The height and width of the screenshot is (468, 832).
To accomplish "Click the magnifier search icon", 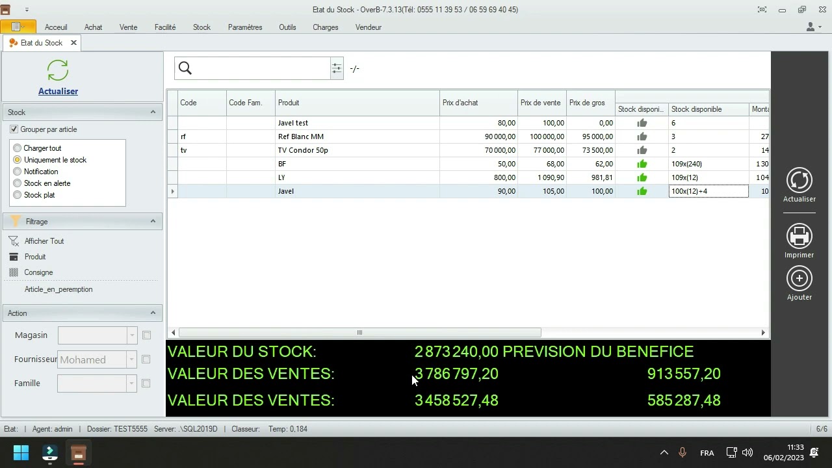I will [185, 68].
